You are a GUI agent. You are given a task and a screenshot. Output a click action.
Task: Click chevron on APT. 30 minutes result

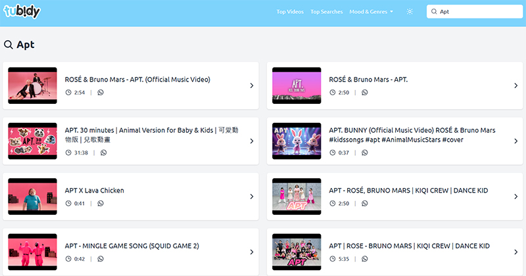pyautogui.click(x=252, y=141)
